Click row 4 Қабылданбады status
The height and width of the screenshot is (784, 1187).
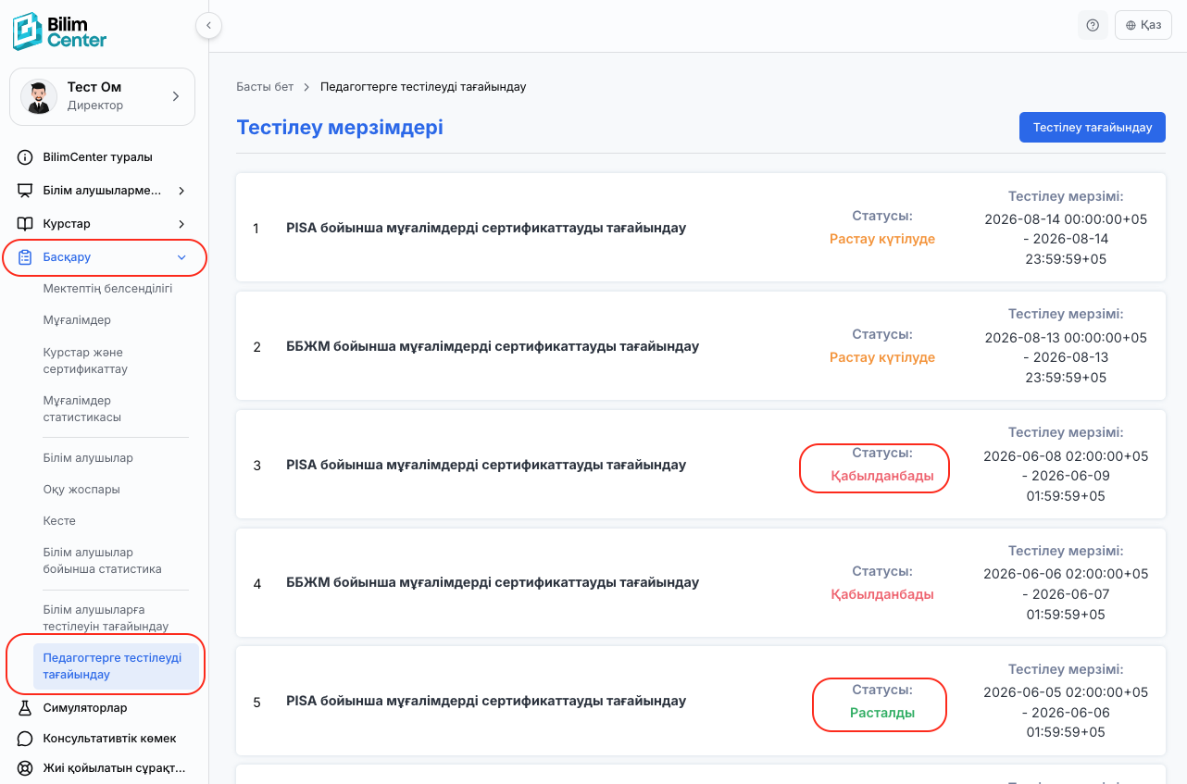tap(882, 594)
